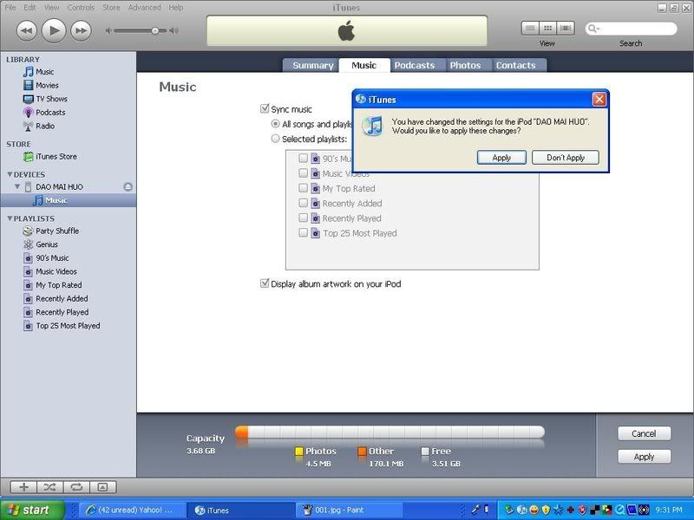Open the Help menu
This screenshot has width=694, height=520.
coord(176,8)
